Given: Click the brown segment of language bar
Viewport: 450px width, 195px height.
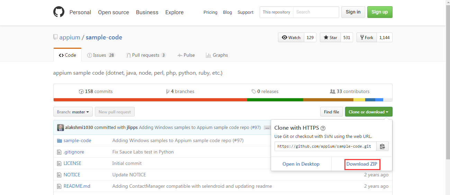Looking at the screenshot, I should click(328, 100).
